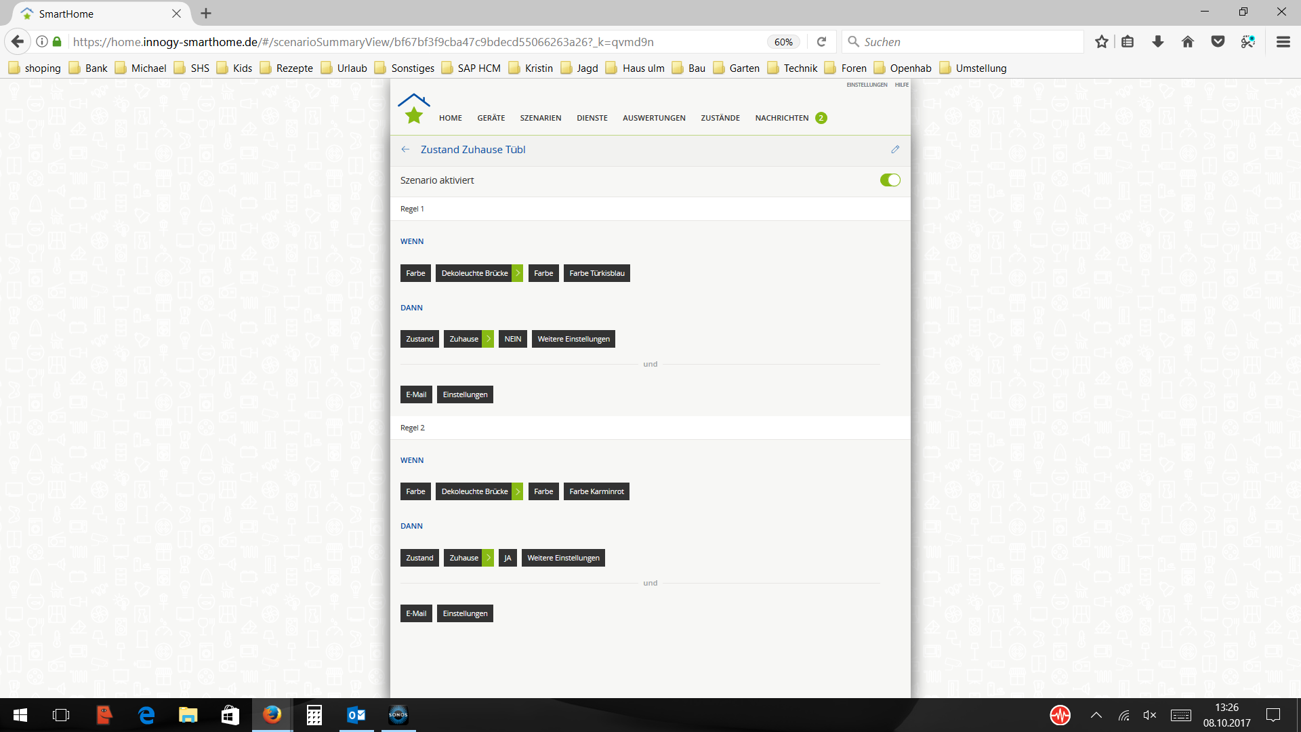Expand Zuhause arrow in Regel 1
Viewport: 1301px width, 732px height.
(x=489, y=339)
